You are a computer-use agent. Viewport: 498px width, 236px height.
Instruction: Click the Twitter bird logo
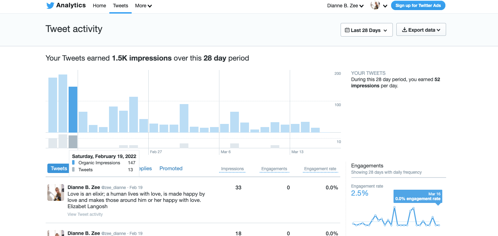coord(50,5)
